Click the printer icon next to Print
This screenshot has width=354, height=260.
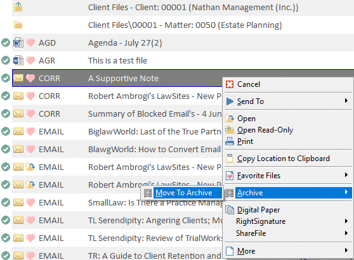tap(230, 141)
